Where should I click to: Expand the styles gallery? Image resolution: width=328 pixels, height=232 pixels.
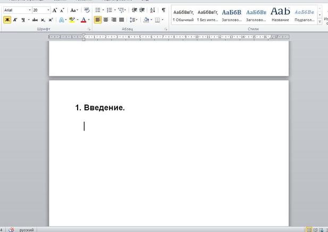click(319, 21)
